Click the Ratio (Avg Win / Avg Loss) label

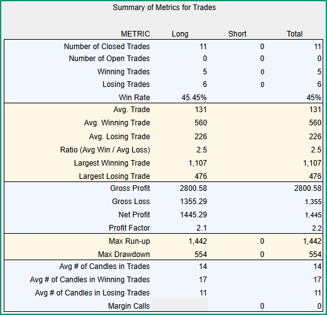coord(105,150)
